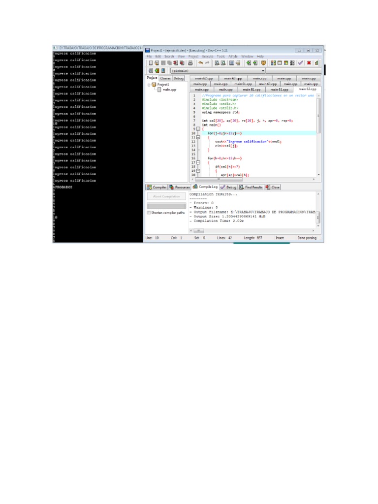
Task: Click the Compile and Run icon
Action: tap(286, 63)
